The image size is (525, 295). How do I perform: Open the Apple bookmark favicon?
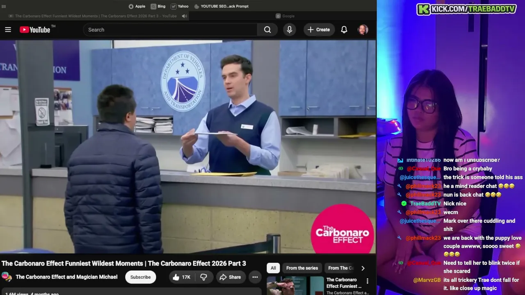(131, 6)
